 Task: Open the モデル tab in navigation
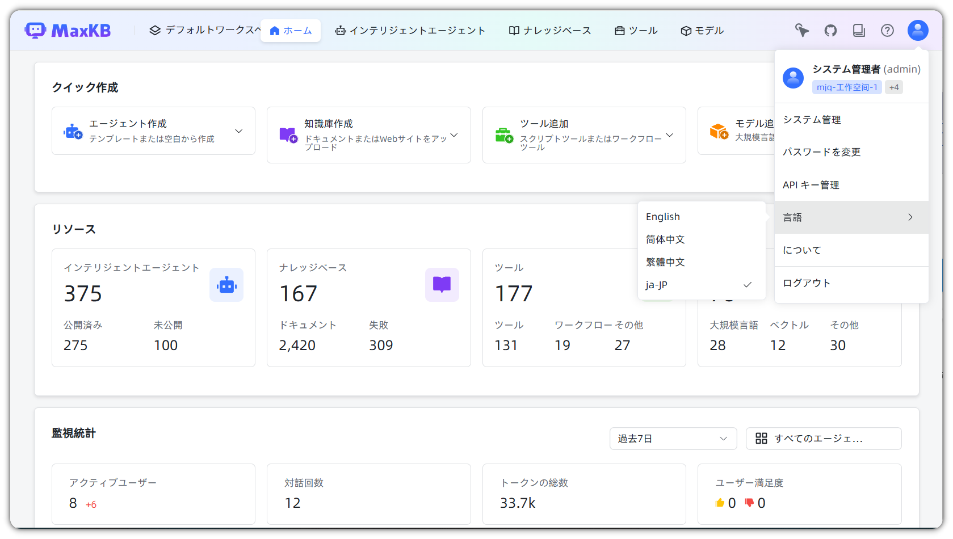702,31
